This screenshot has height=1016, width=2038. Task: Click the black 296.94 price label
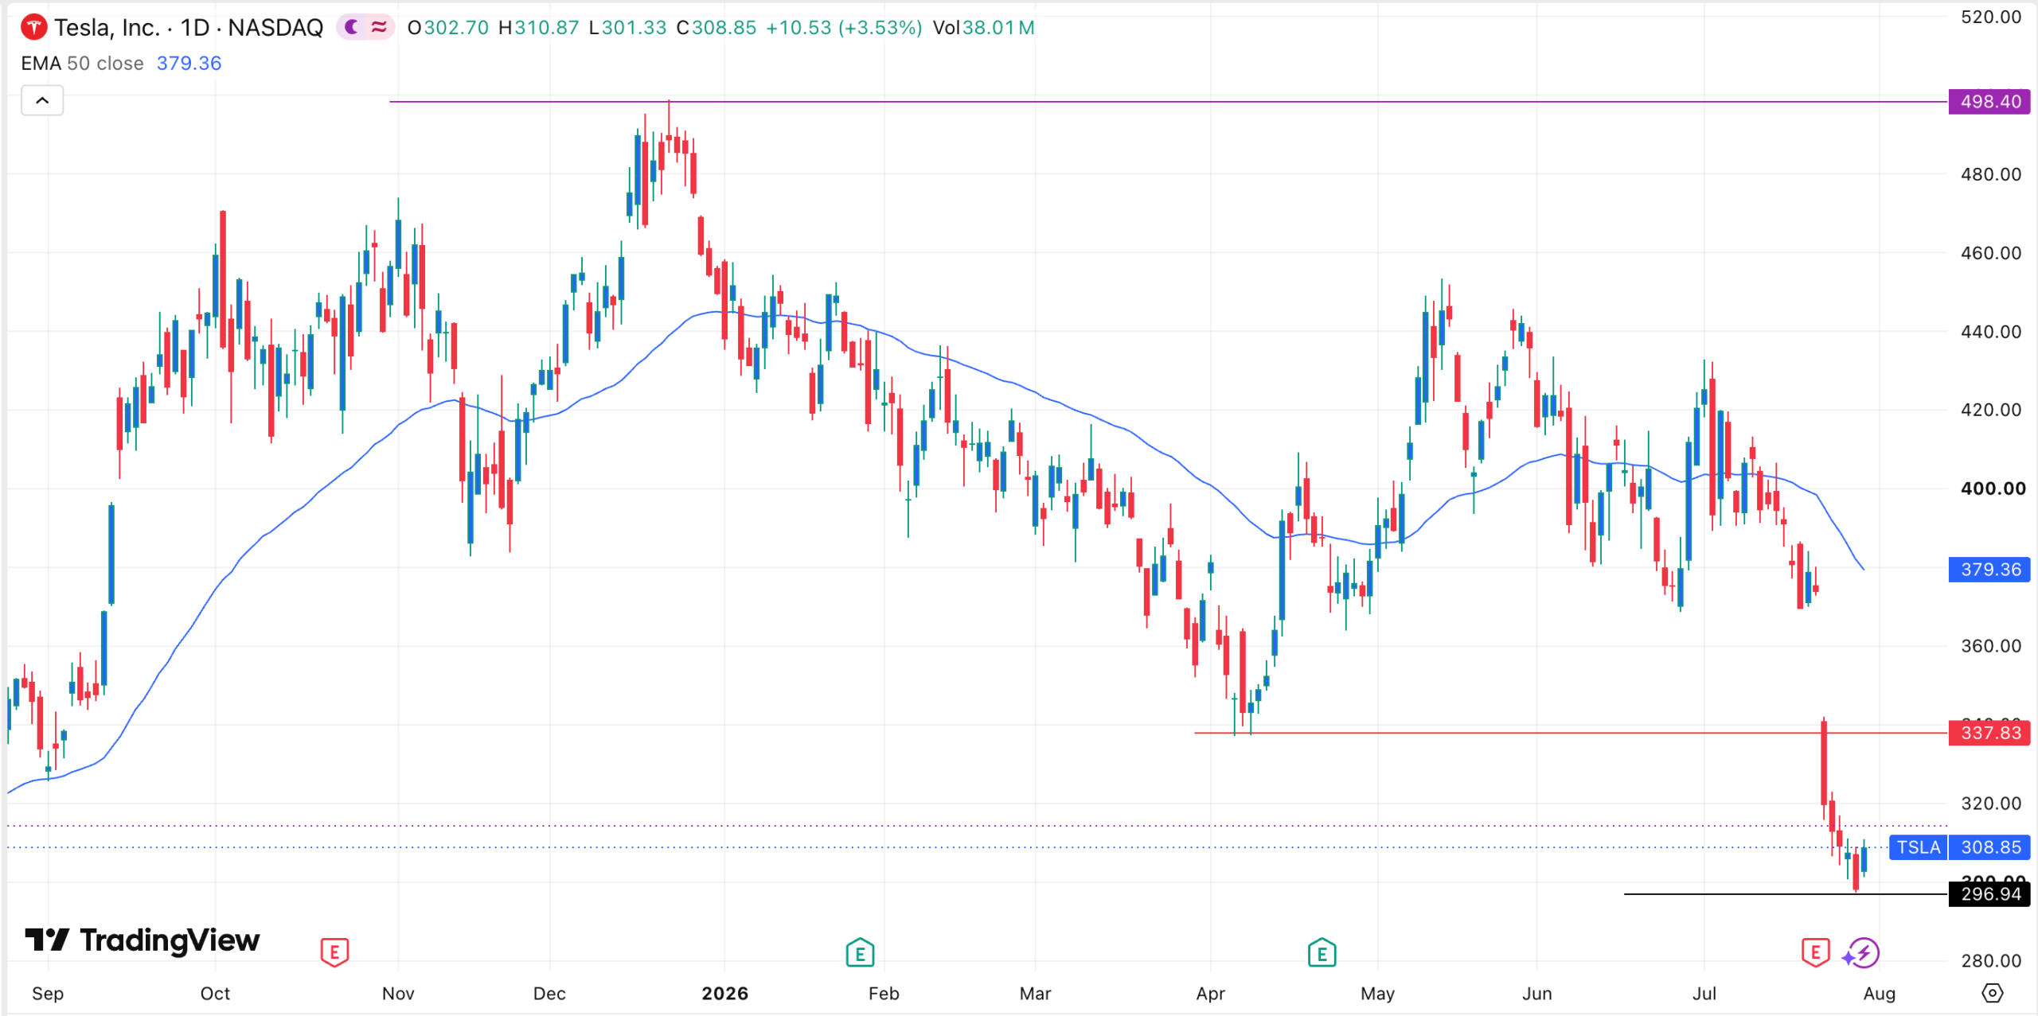1989,894
